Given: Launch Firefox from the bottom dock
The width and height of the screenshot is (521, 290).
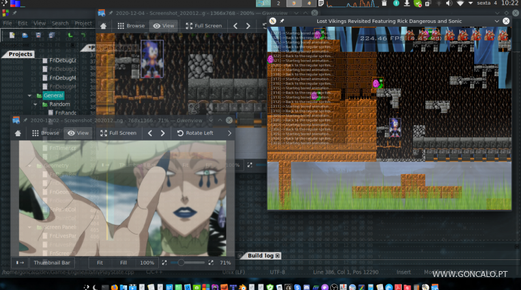Looking at the screenshot, I should point(115,287).
